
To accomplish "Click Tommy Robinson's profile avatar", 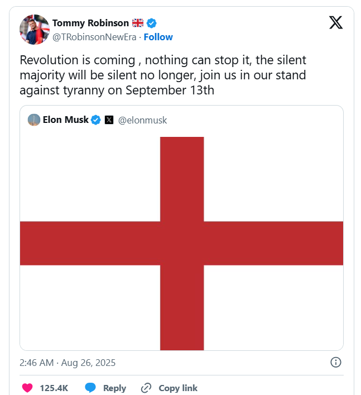I will point(34,29).
